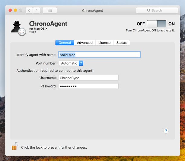Click the 'for Mac OS X' subtitle
This screenshot has height=161, width=185.
pyautogui.click(x=38, y=29)
